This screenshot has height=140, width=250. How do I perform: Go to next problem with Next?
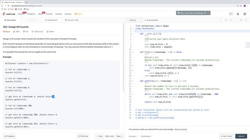tap(120, 136)
